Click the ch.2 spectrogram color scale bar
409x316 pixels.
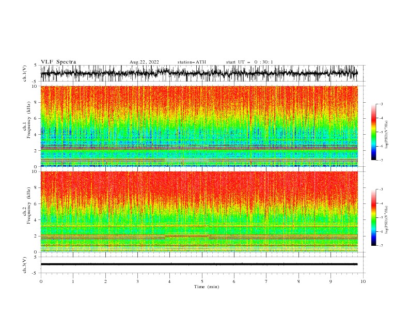pyautogui.click(x=373, y=217)
